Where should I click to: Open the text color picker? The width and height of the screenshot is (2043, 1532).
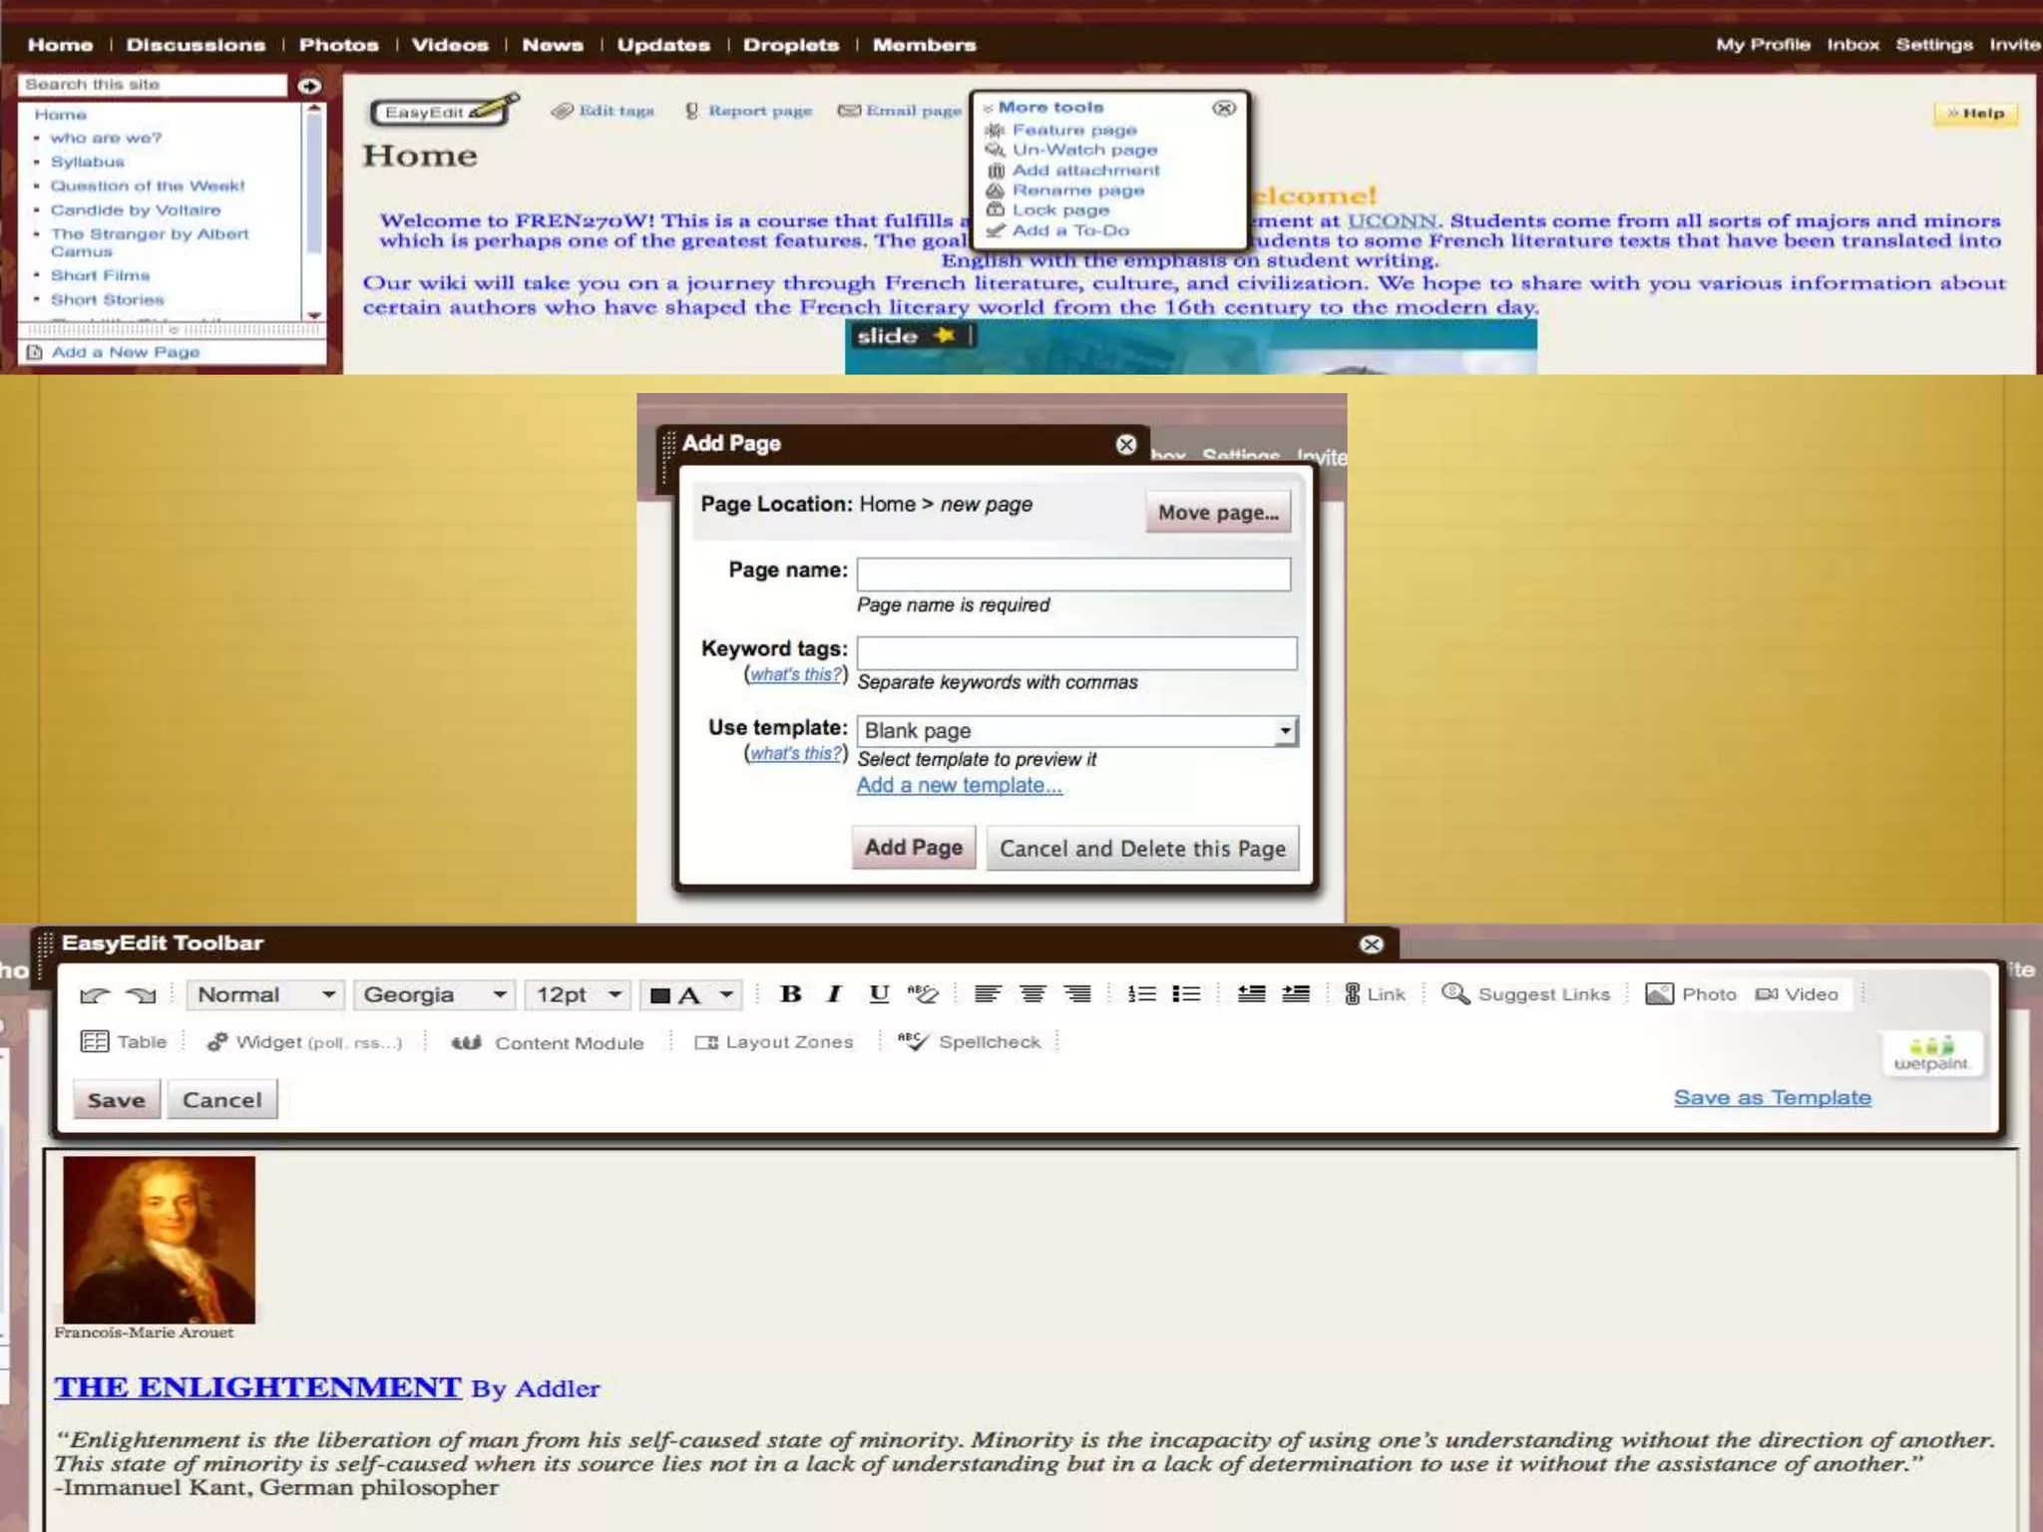click(x=692, y=994)
